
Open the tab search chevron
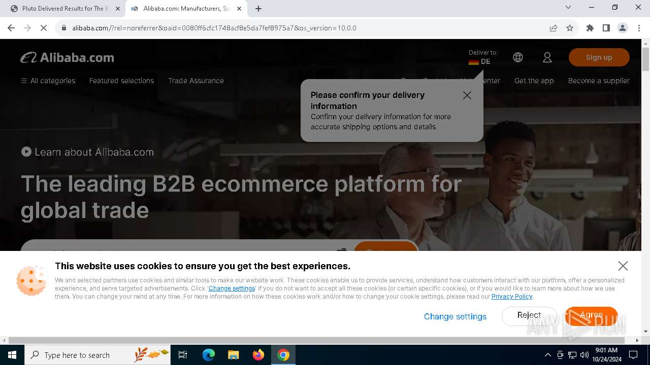point(568,7)
